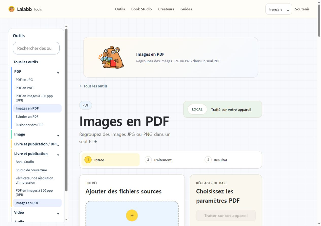Open the Outils menu in header

120,9
